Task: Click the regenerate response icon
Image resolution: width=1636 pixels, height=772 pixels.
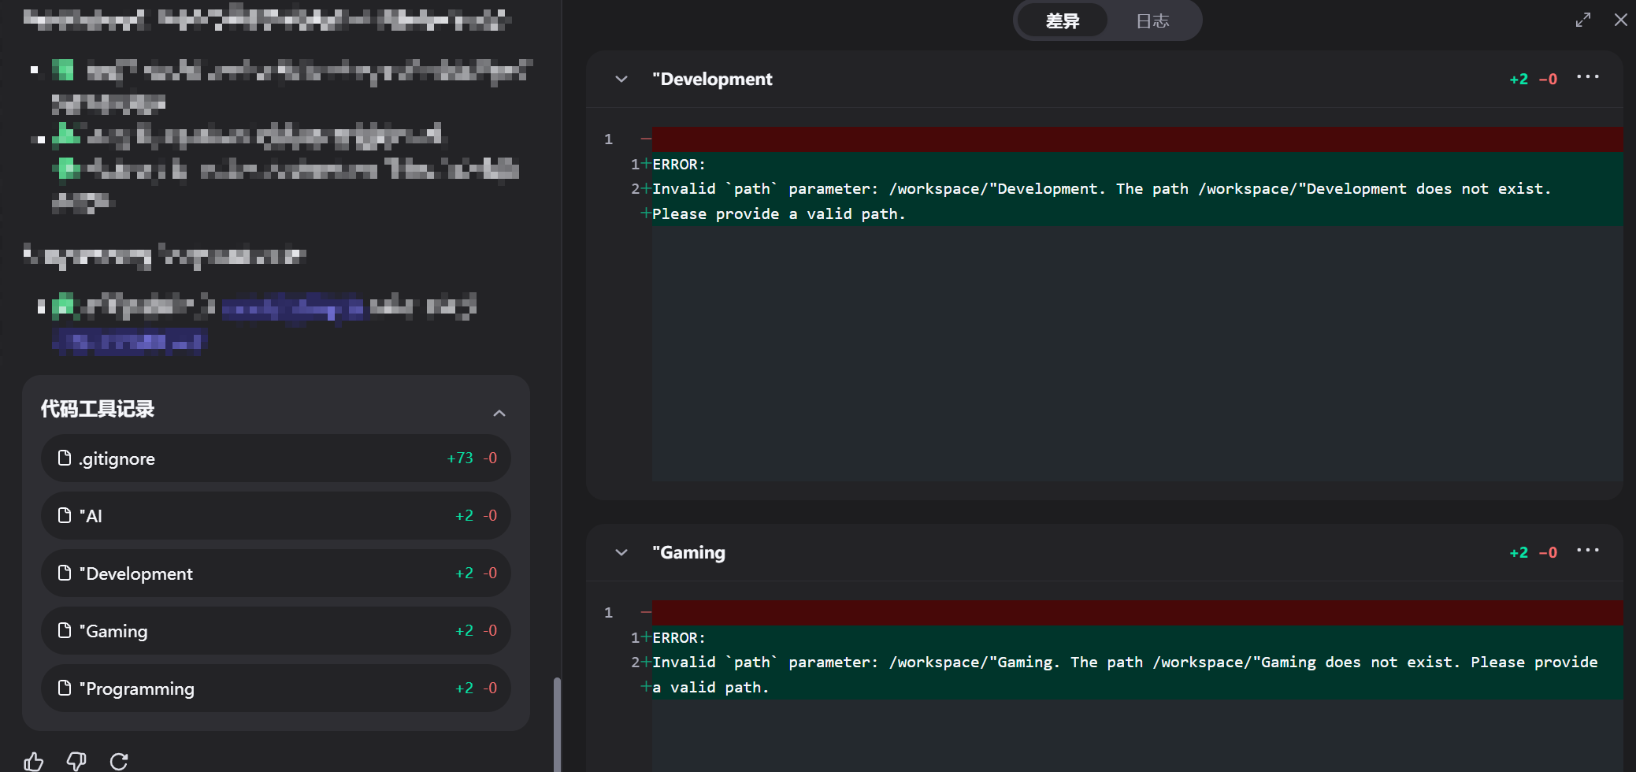Action: [119, 761]
